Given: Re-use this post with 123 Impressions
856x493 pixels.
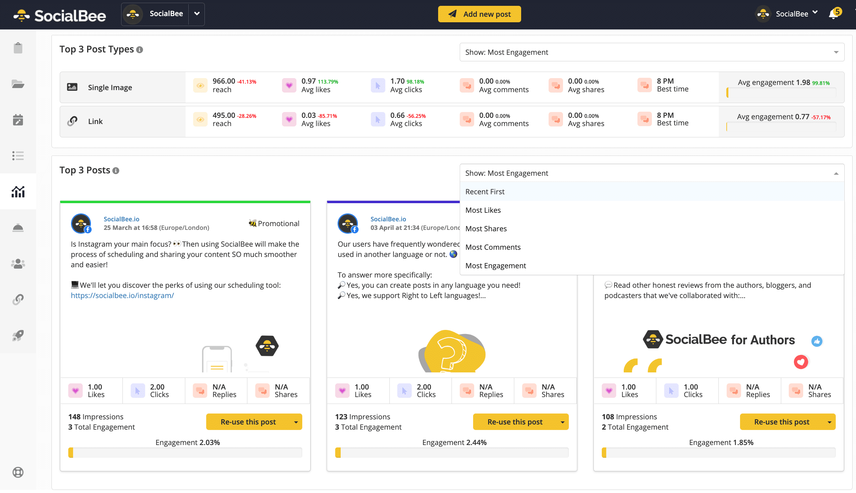Looking at the screenshot, I should 515,422.
